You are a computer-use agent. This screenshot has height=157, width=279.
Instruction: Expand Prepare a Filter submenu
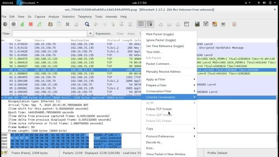click(x=169, y=85)
